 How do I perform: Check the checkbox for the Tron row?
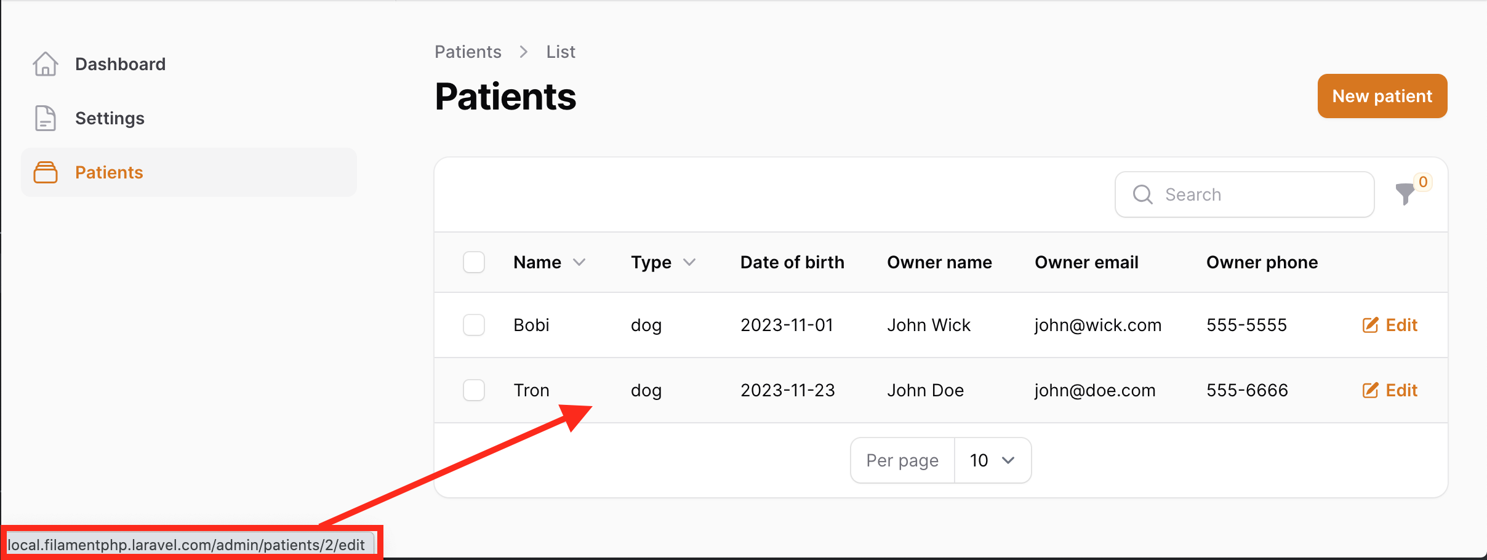pyautogui.click(x=474, y=390)
